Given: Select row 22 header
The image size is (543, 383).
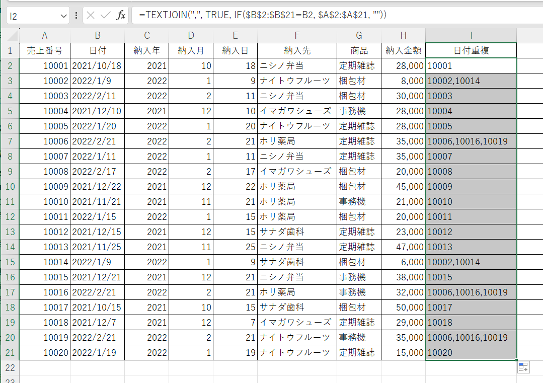Looking at the screenshot, I should click(10, 368).
